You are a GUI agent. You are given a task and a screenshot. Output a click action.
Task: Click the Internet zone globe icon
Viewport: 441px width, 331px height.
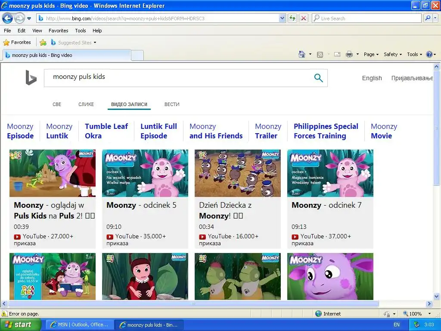click(x=318, y=314)
